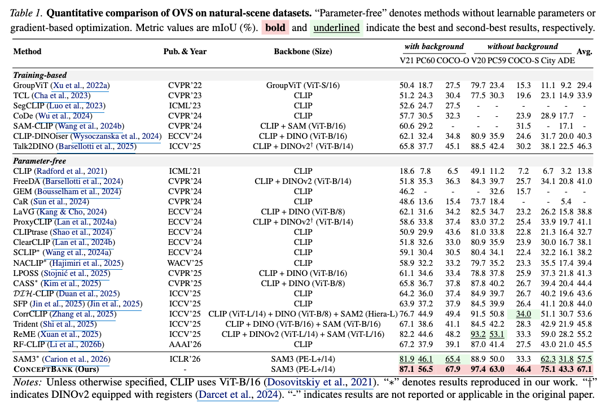
Task: Open the Radford et al., 2021 reference
Action: [71, 171]
